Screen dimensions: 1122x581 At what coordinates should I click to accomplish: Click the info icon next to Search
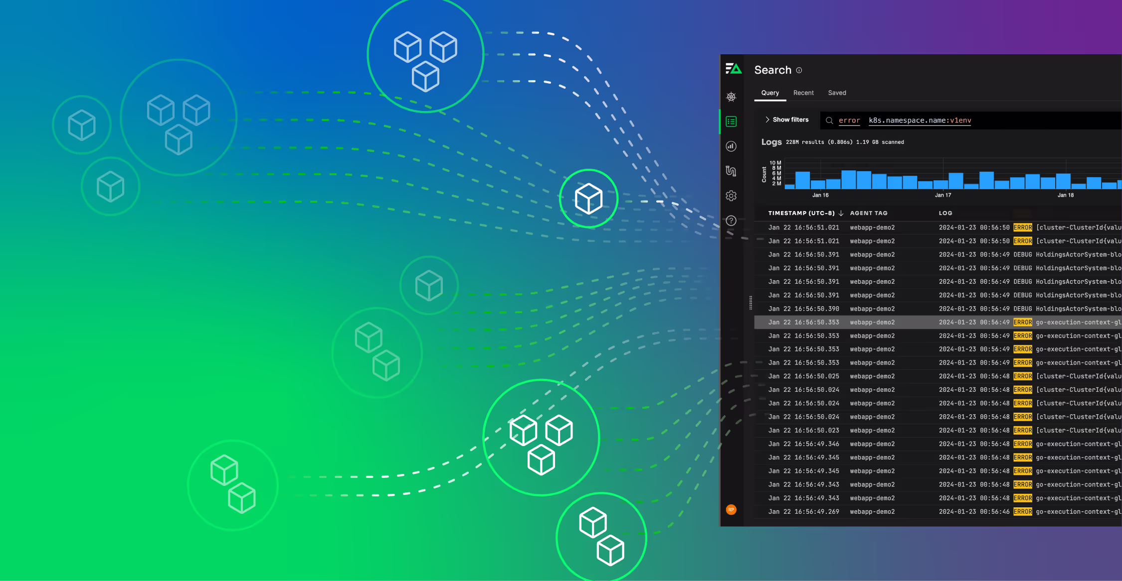799,71
